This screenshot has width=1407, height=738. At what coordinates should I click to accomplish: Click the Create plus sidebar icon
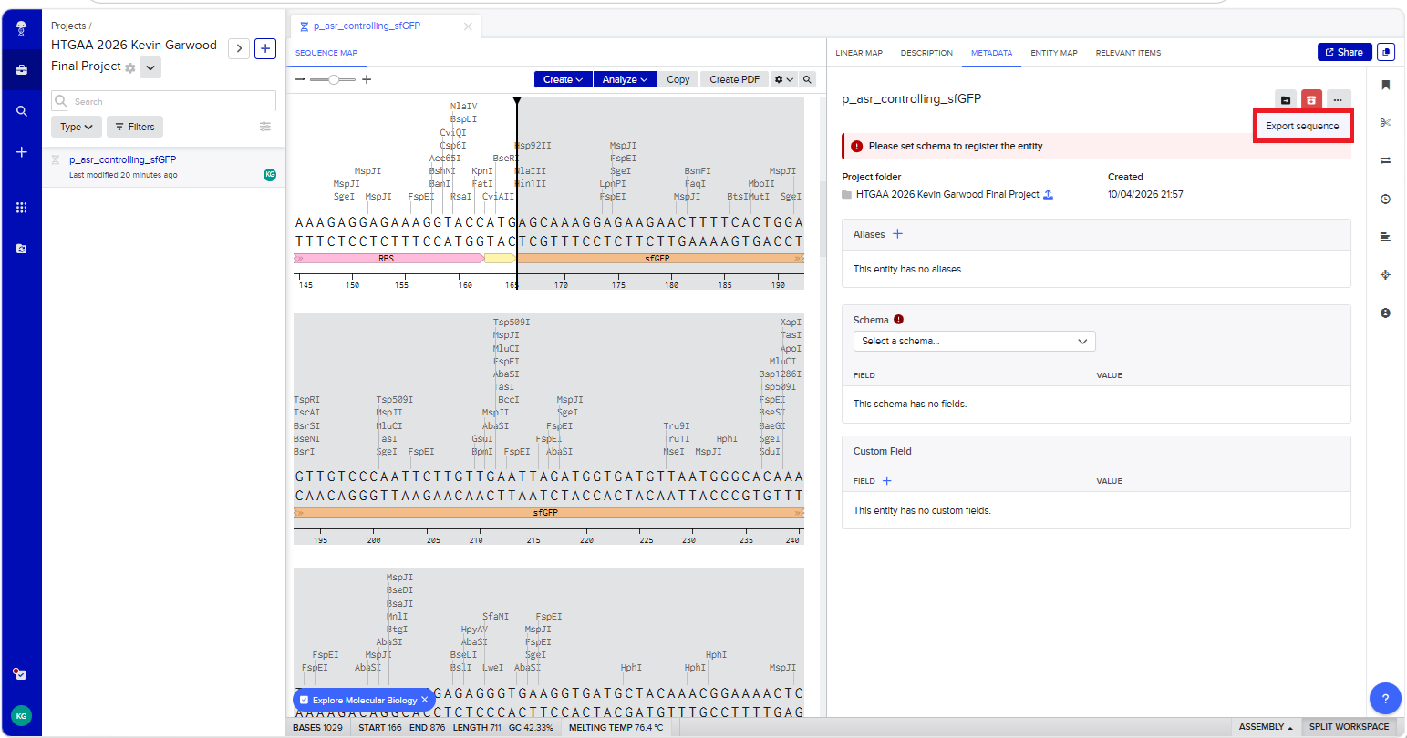[22, 152]
